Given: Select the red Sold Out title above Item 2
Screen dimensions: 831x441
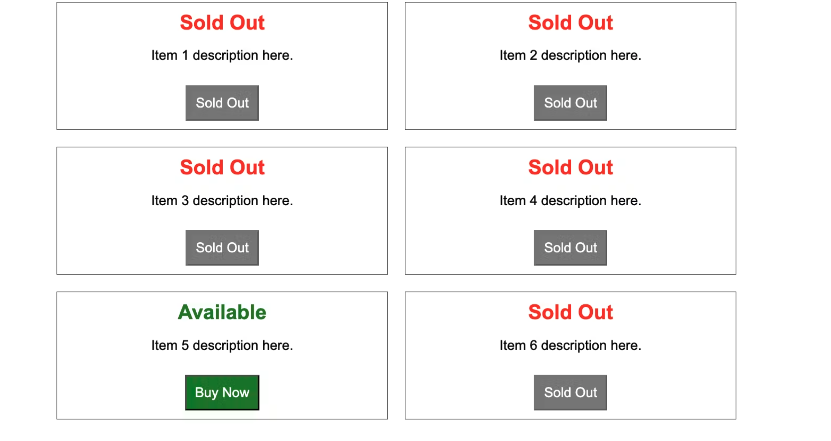Looking at the screenshot, I should (570, 23).
